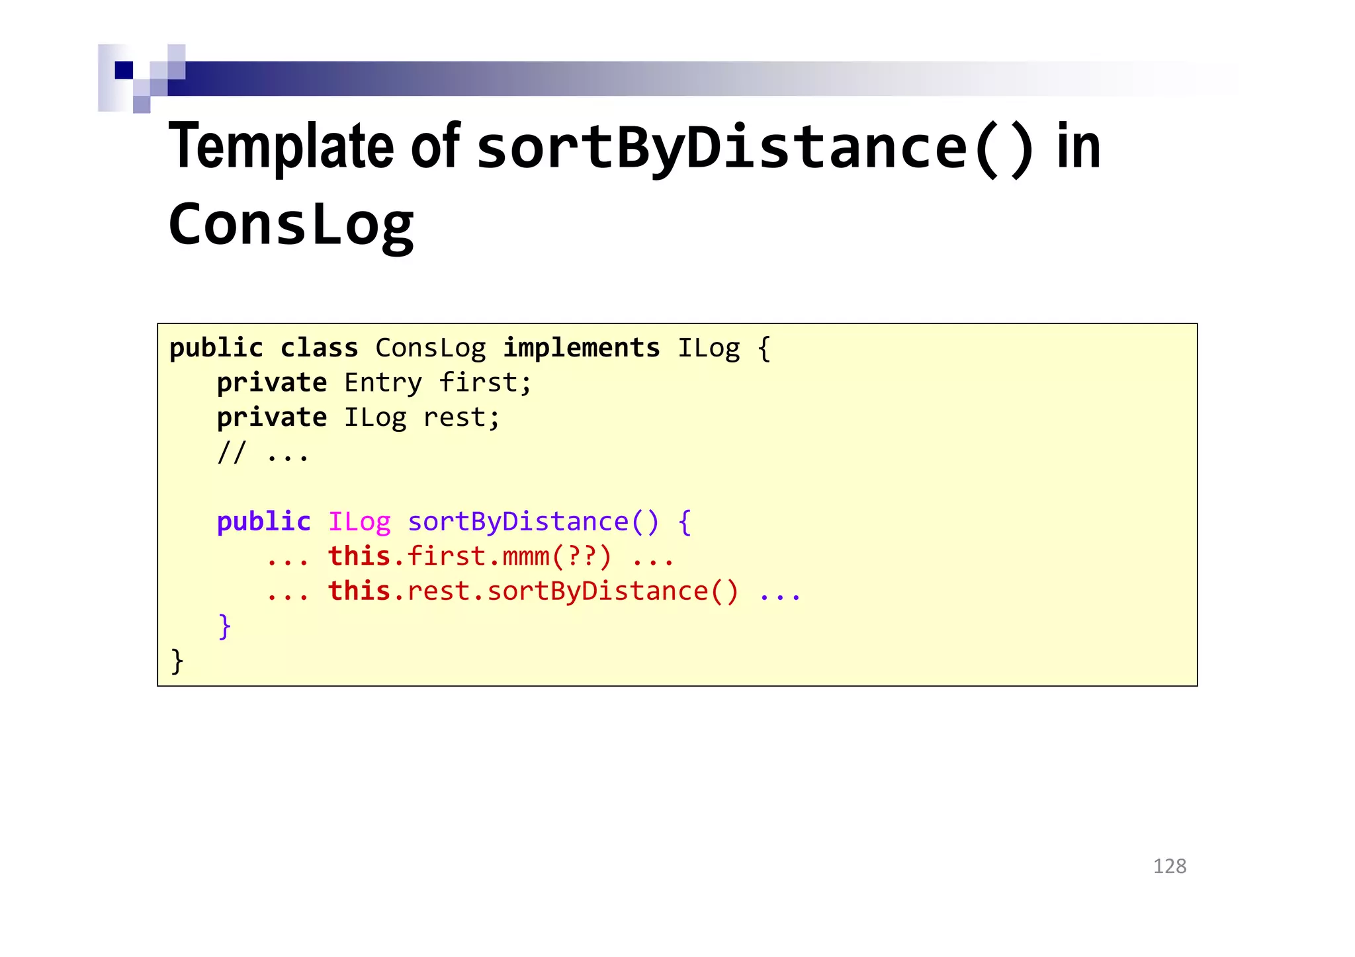Click the comment line "// ..."
This screenshot has width=1355, height=957.
click(x=263, y=453)
